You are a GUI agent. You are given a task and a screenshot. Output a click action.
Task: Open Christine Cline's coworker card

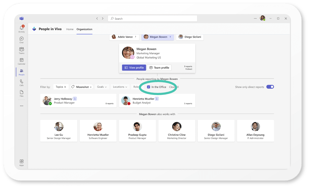click(177, 130)
